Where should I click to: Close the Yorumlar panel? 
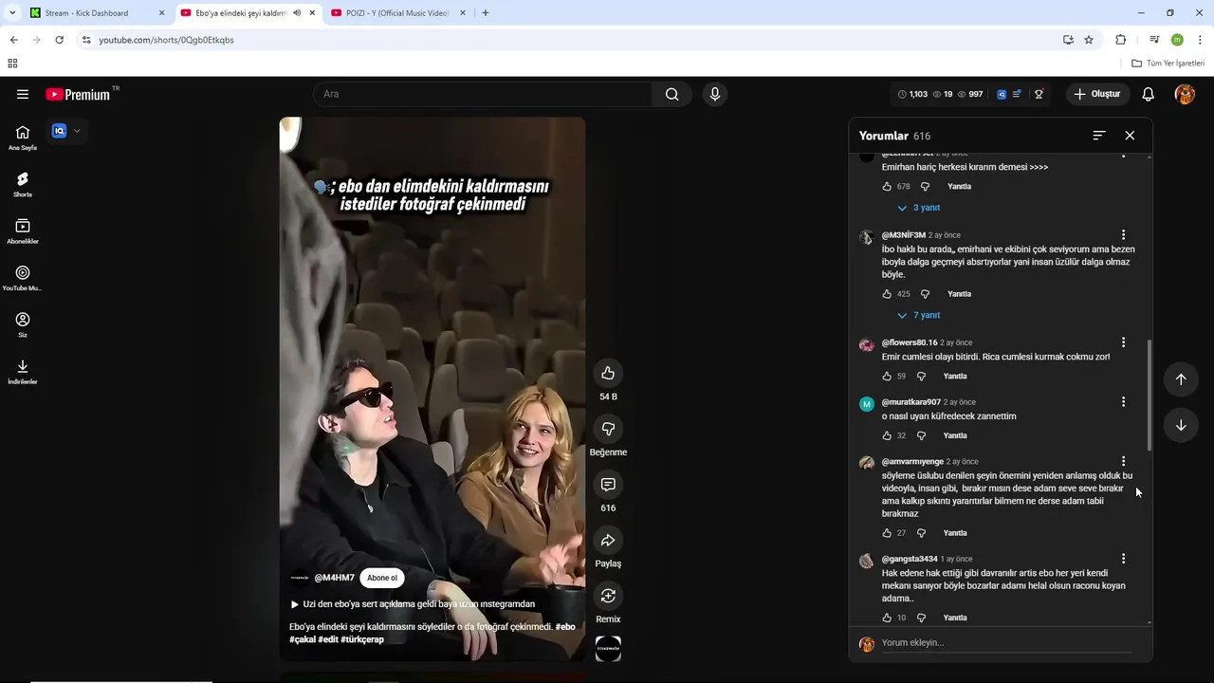[1130, 136]
